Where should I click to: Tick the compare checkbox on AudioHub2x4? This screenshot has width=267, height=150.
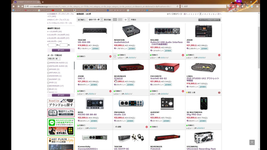pyautogui.click(x=115, y=56)
